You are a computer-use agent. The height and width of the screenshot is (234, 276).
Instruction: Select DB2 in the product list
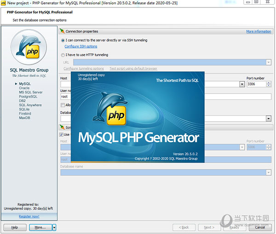[23, 101]
